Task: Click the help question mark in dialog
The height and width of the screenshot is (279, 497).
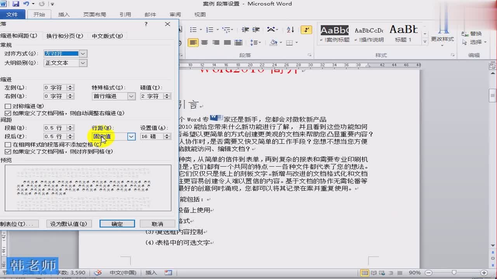Action: [x=146, y=24]
